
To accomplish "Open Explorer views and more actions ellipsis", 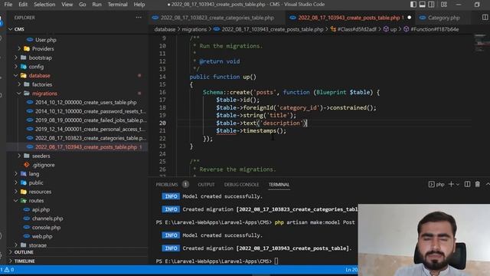I will [x=139, y=18].
